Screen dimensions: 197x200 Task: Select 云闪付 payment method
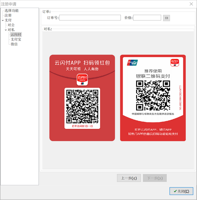tap(16, 35)
